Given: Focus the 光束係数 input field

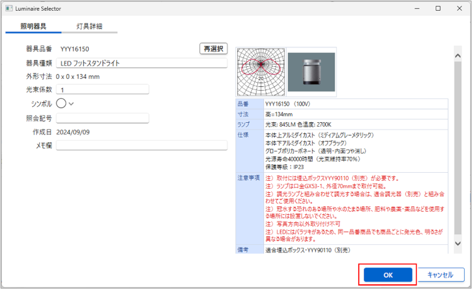Looking at the screenshot, I should click(x=102, y=90).
